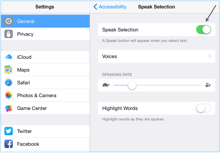Select the Game Center menu entry
This screenshot has height=153, width=220.
pos(45,108)
